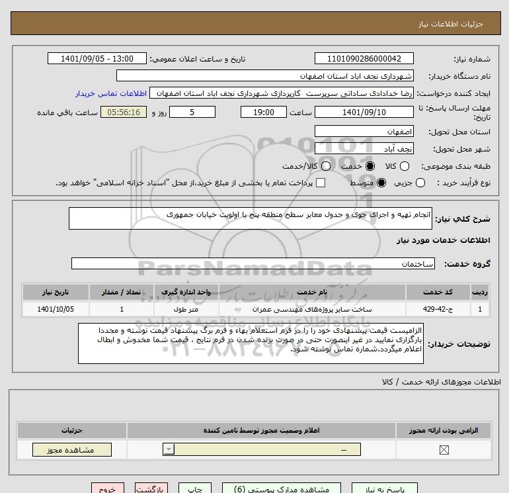This screenshot has width=509, height=493.
Task: Choose the جزیی purchase process option
Action: 420,183
